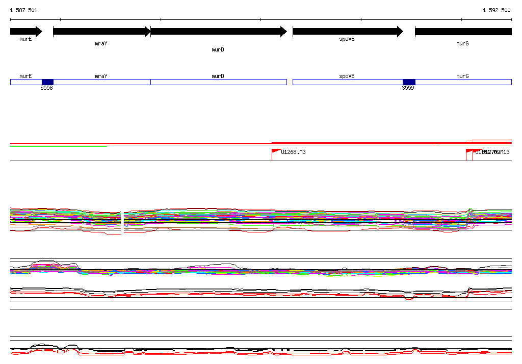Select the blue-outlined mraY segment box
The image size is (522, 364).
pyautogui.click(x=102, y=82)
